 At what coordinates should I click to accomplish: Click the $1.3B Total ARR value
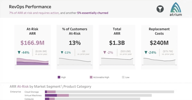pos(117,43)
